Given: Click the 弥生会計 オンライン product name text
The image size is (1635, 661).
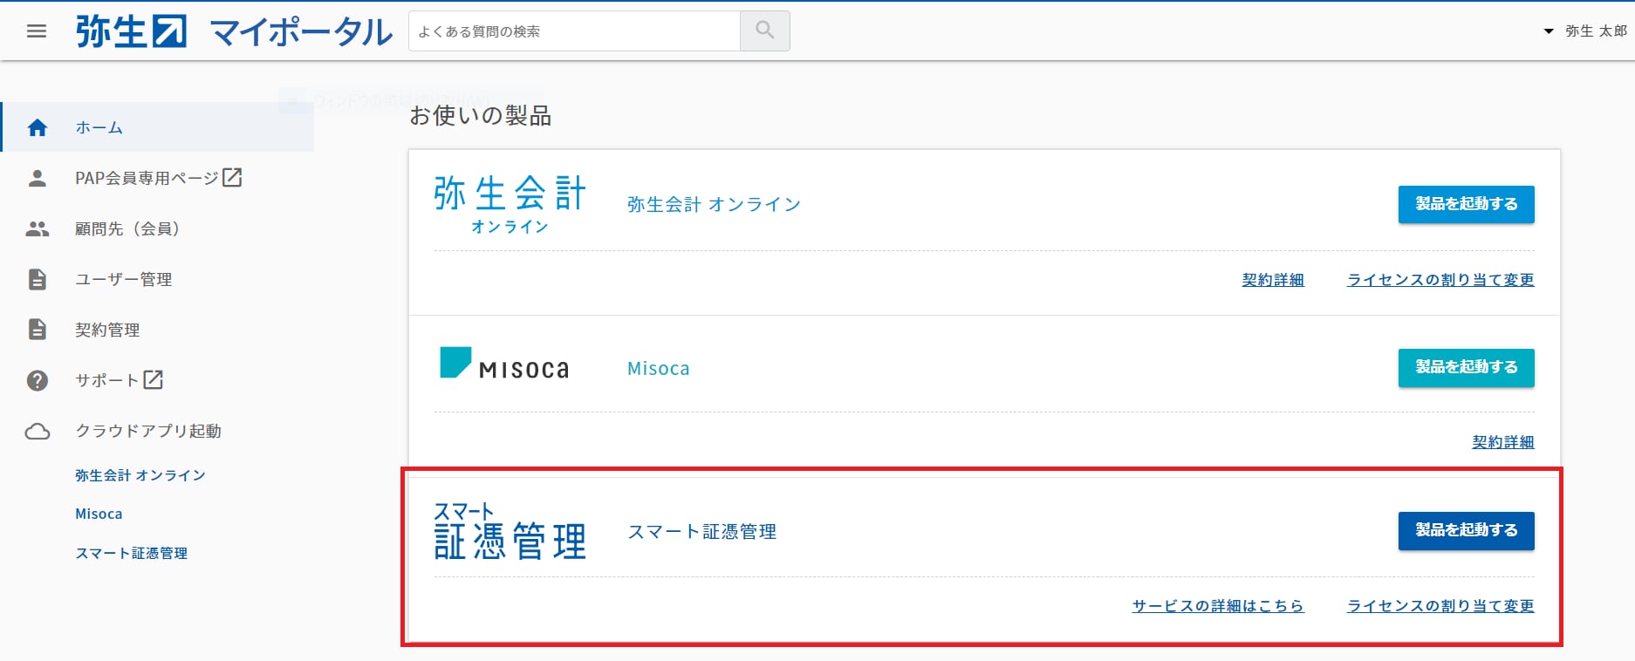Looking at the screenshot, I should pos(714,204).
